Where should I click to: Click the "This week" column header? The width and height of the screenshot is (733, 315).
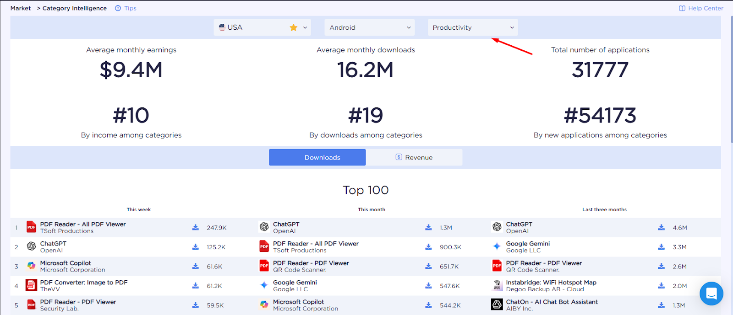[139, 209]
